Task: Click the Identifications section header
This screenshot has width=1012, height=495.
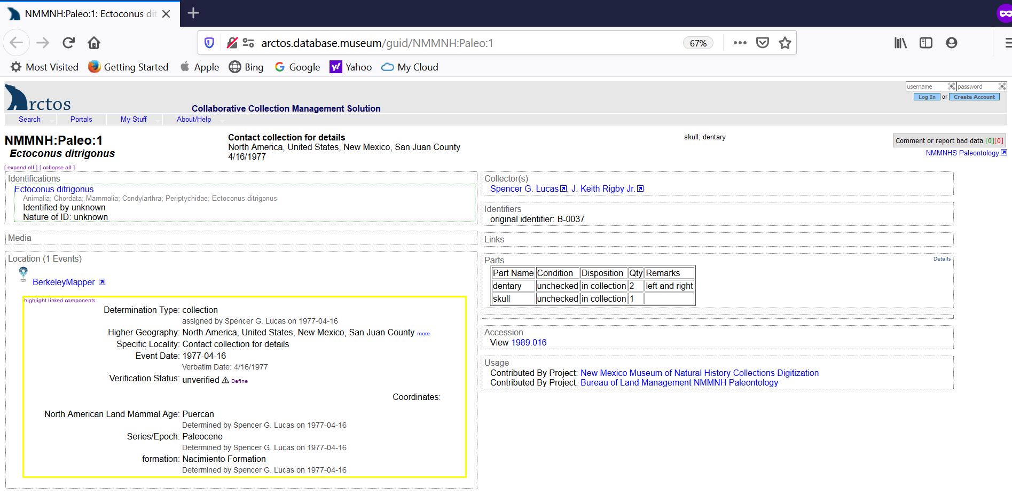Action: [x=34, y=178]
